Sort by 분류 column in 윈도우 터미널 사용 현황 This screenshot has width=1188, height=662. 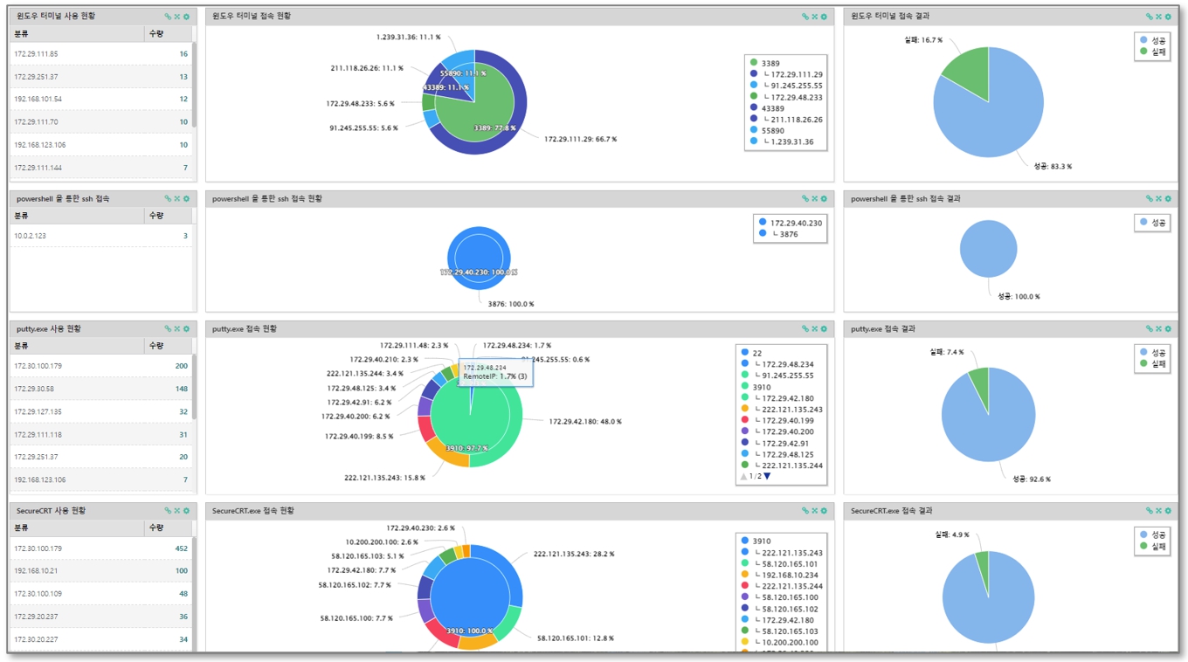pyautogui.click(x=77, y=33)
